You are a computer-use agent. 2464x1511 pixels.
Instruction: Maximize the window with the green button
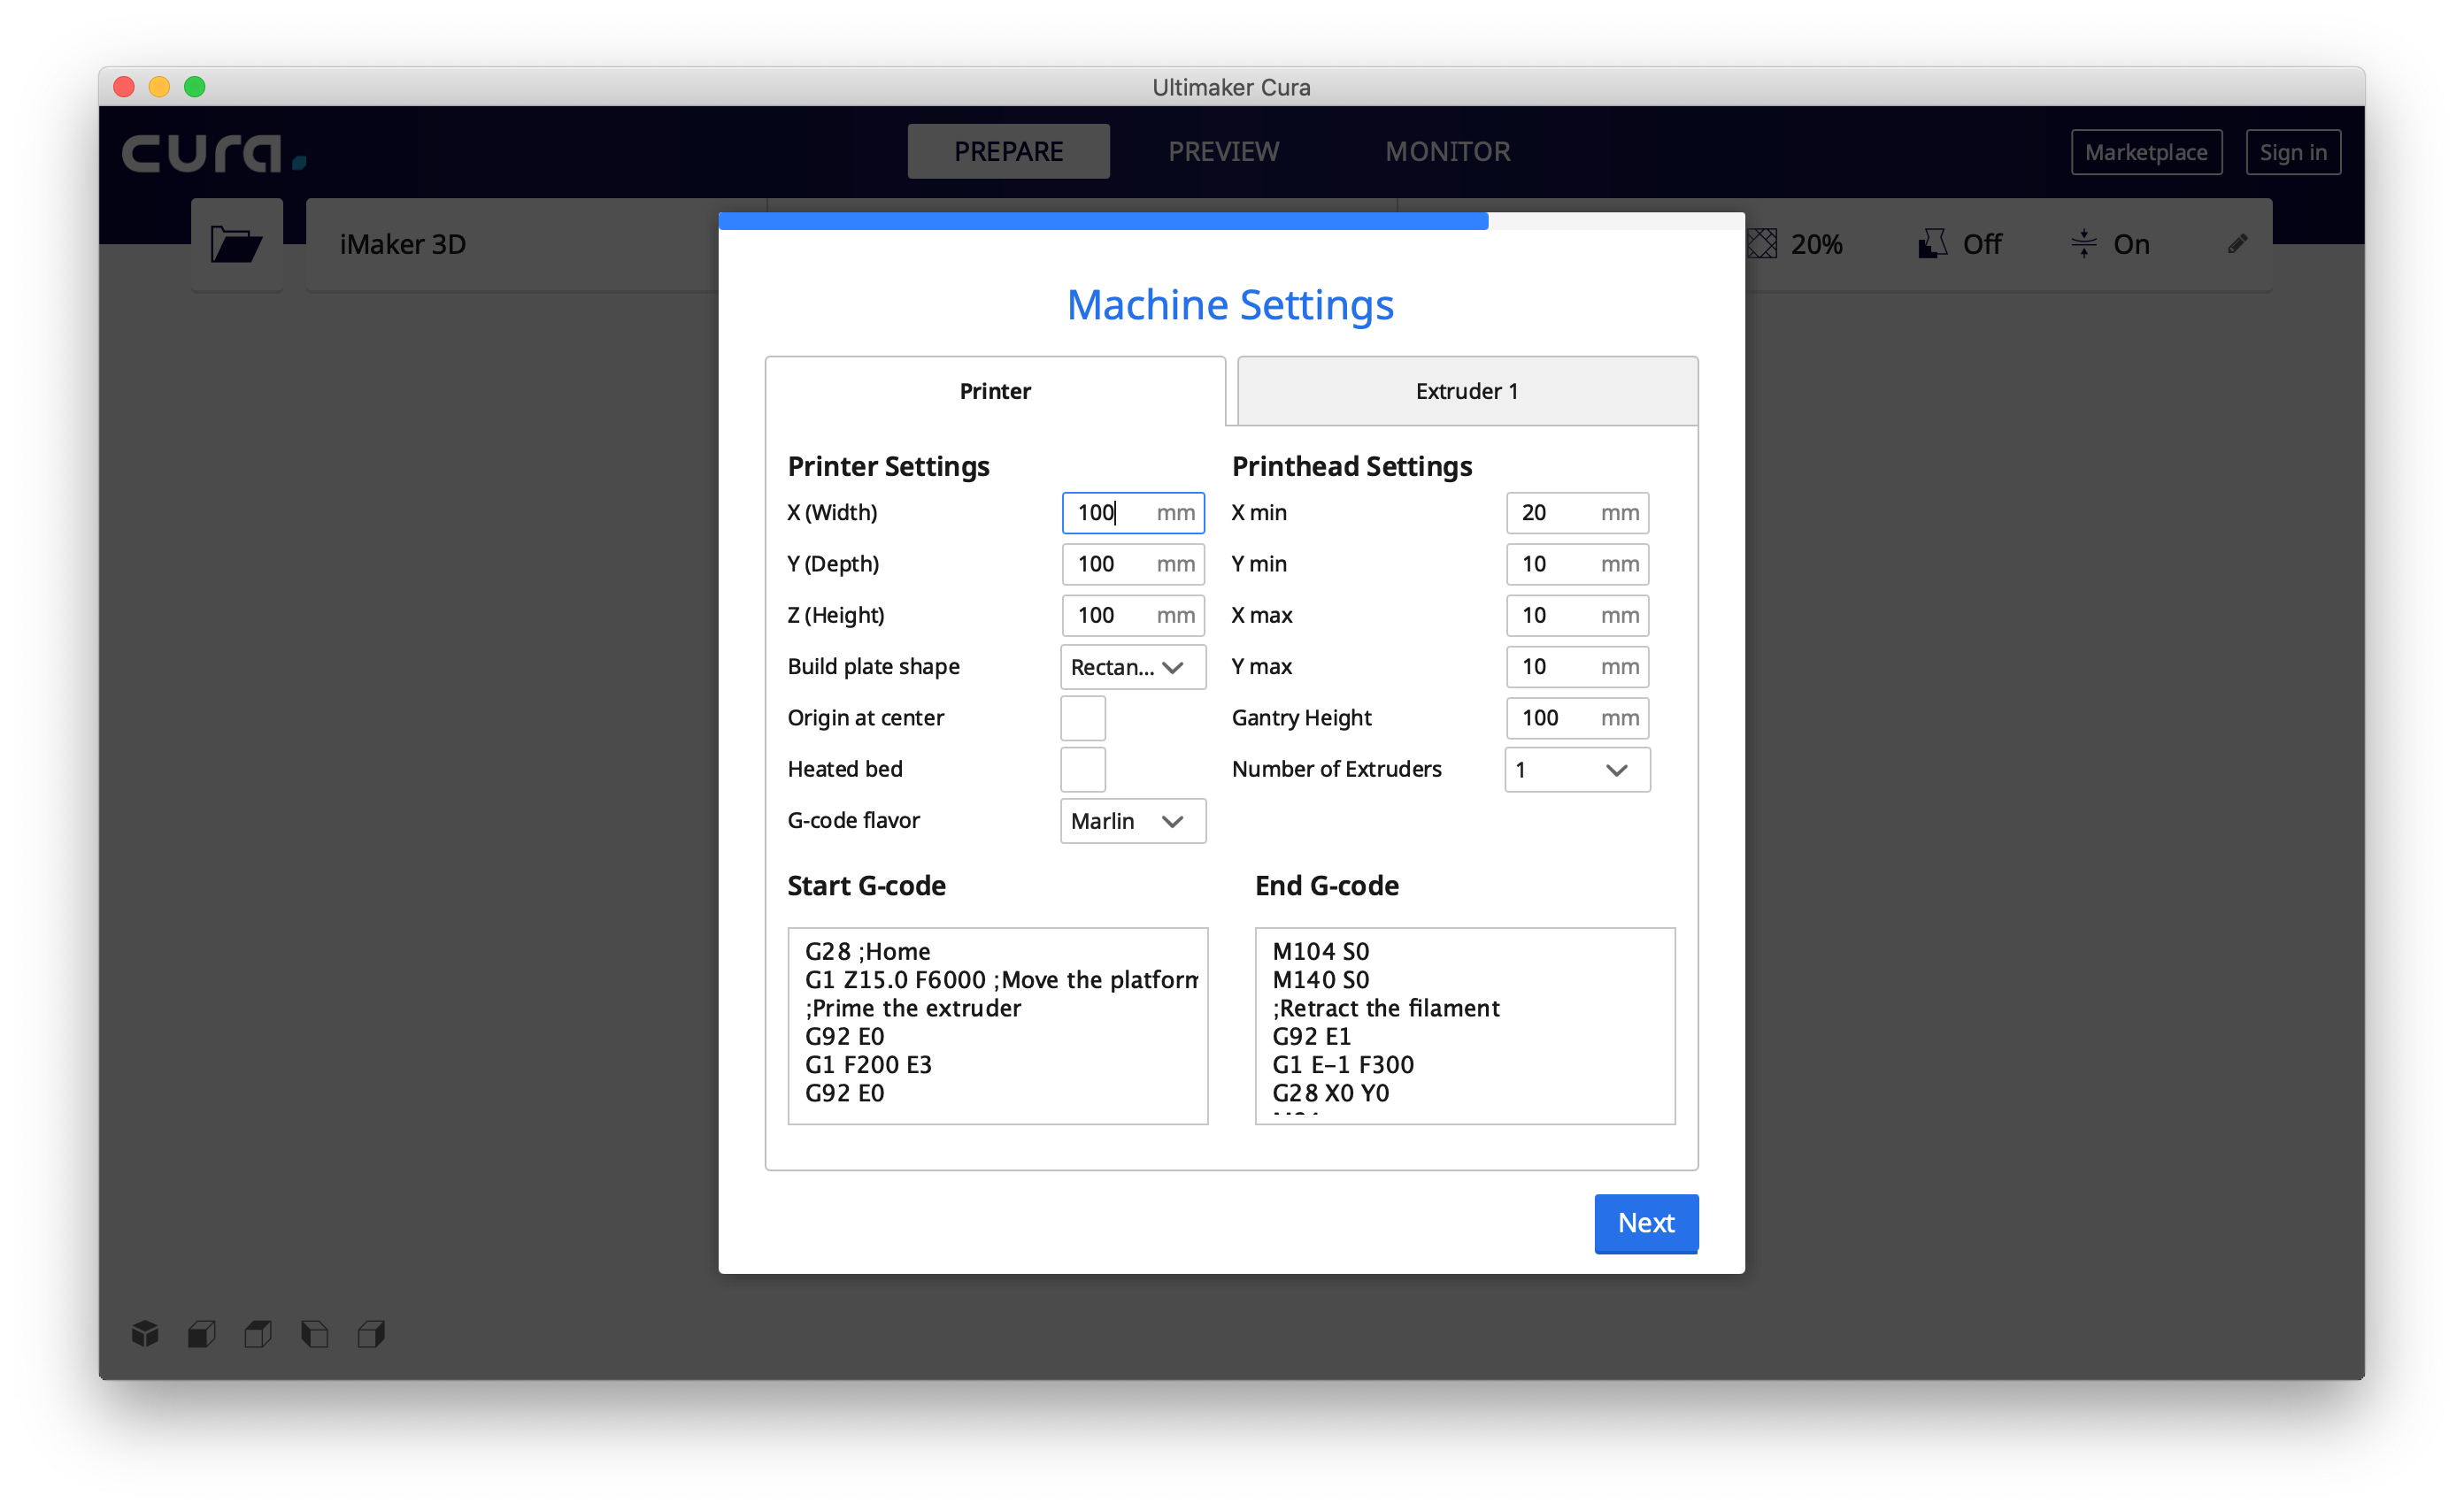[195, 87]
